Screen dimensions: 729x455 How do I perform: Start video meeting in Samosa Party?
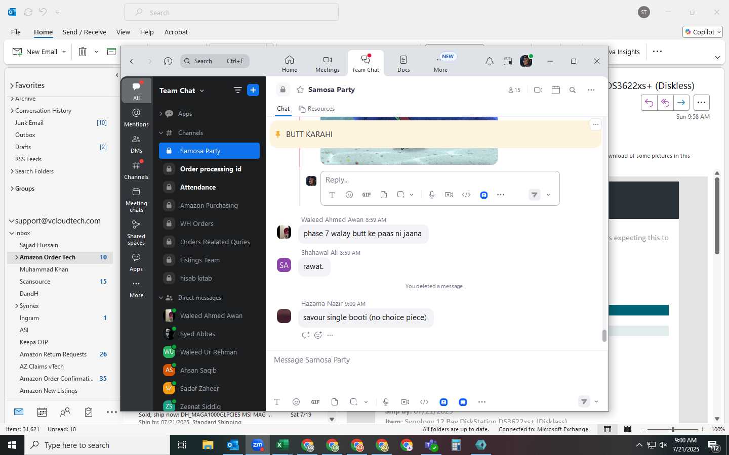(x=538, y=90)
